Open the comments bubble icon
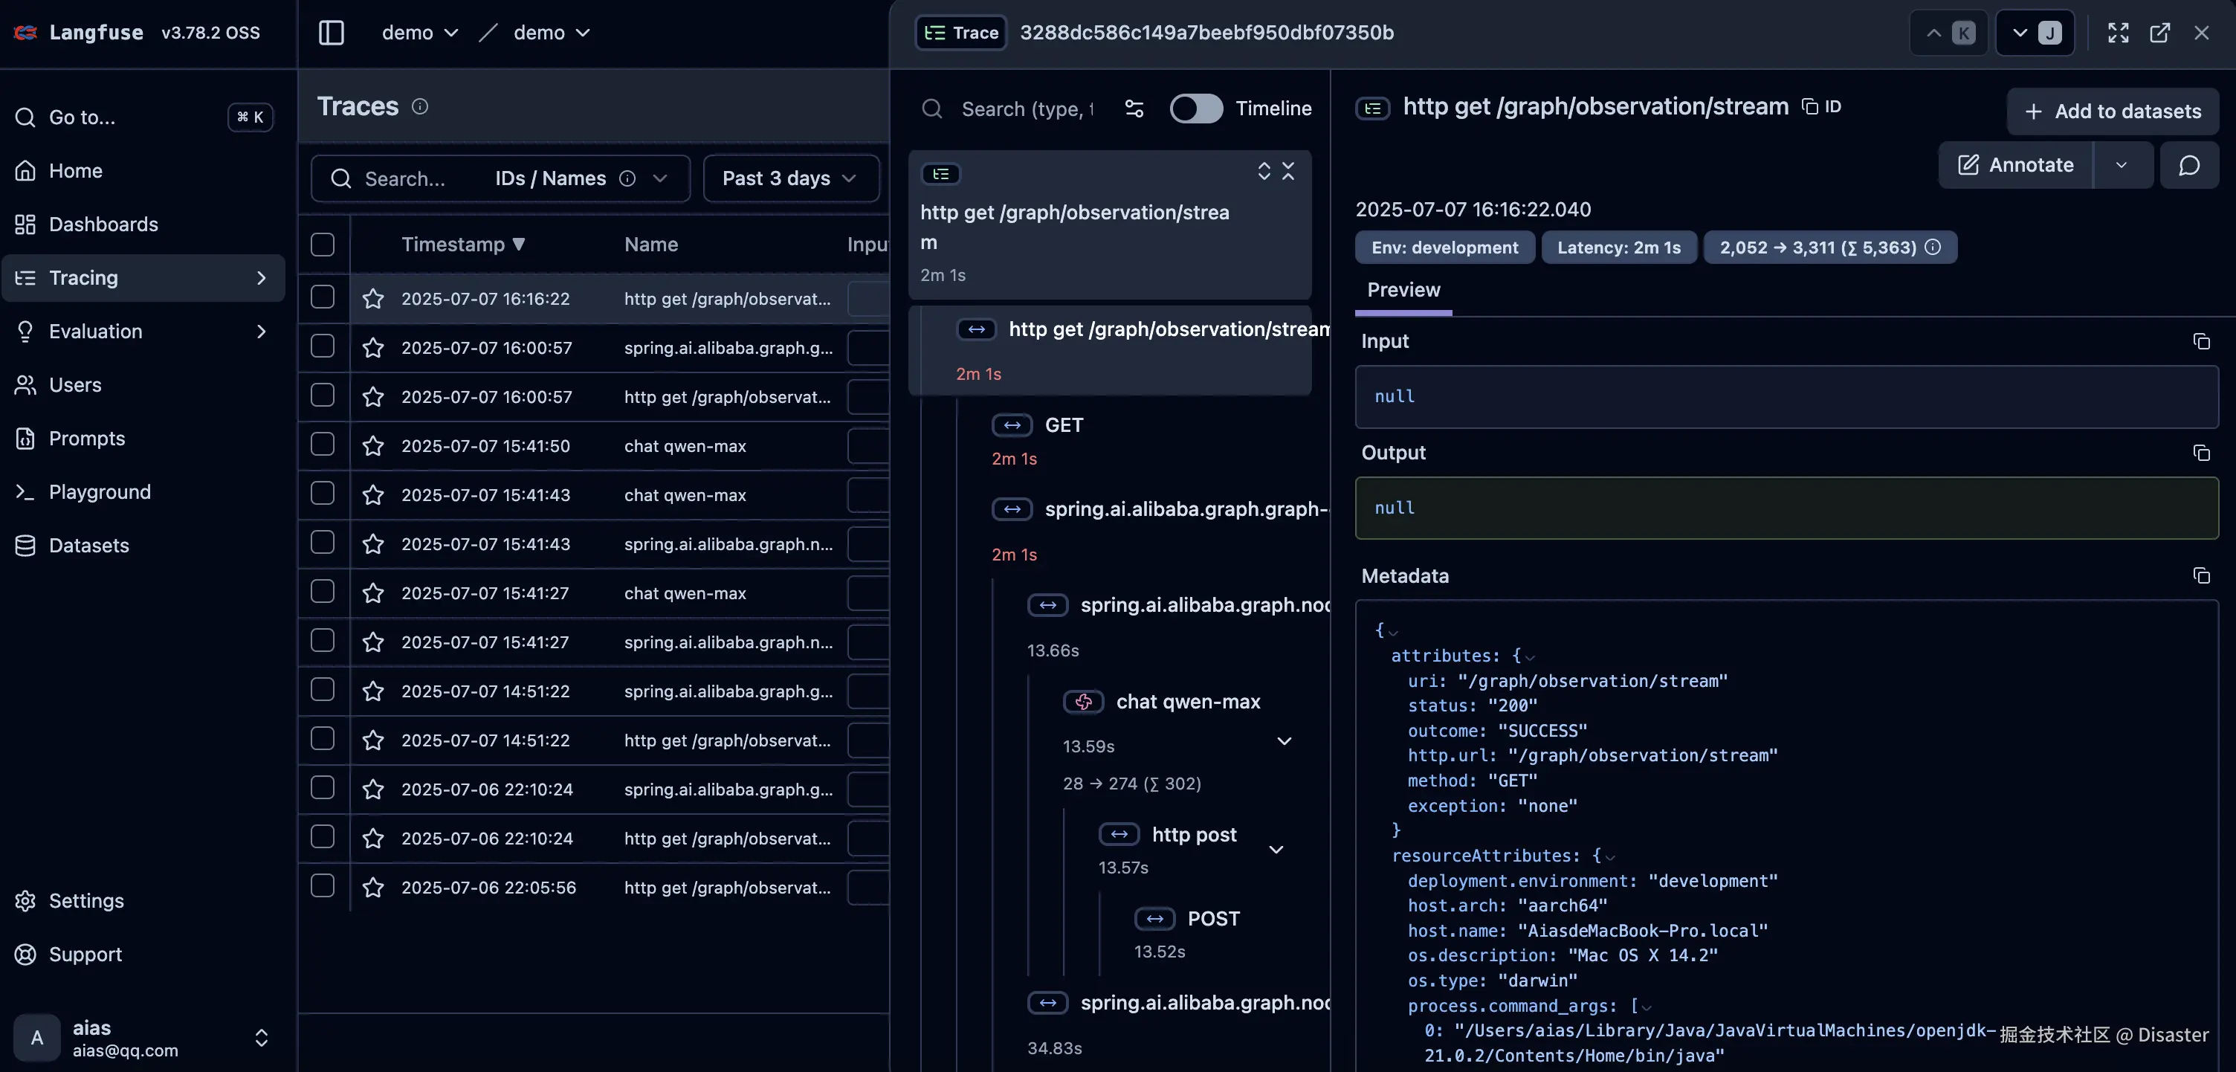 coord(2188,165)
